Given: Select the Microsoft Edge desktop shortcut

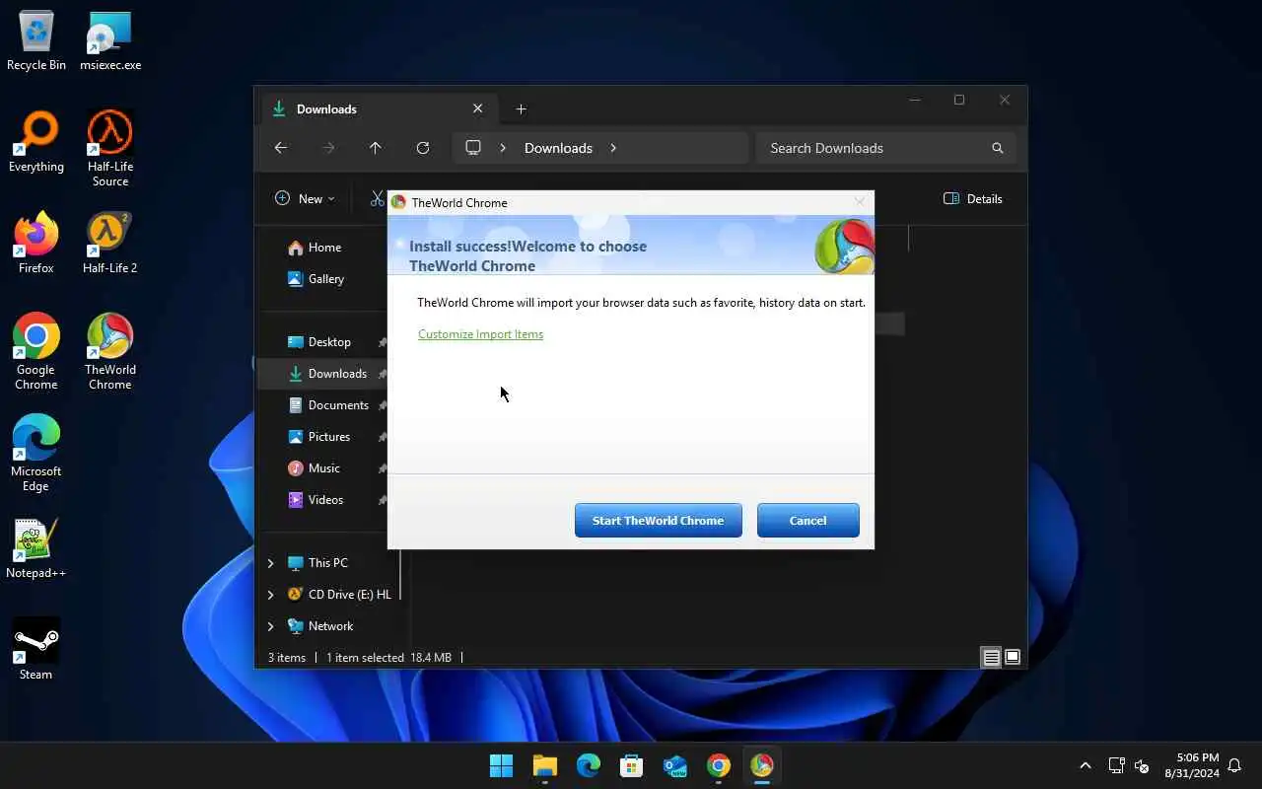Looking at the screenshot, I should click(36, 454).
